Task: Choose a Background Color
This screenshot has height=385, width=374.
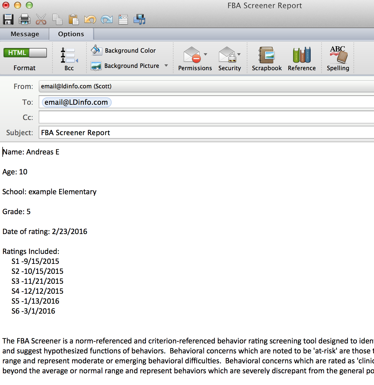Action: click(x=123, y=51)
